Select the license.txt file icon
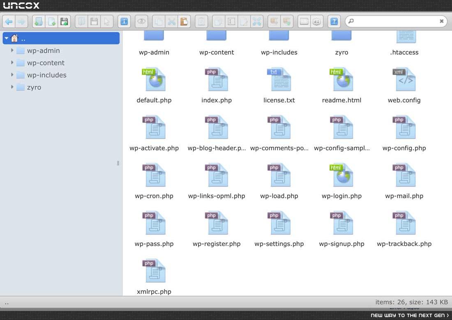Viewport: 452px width, 320px height. click(279, 79)
